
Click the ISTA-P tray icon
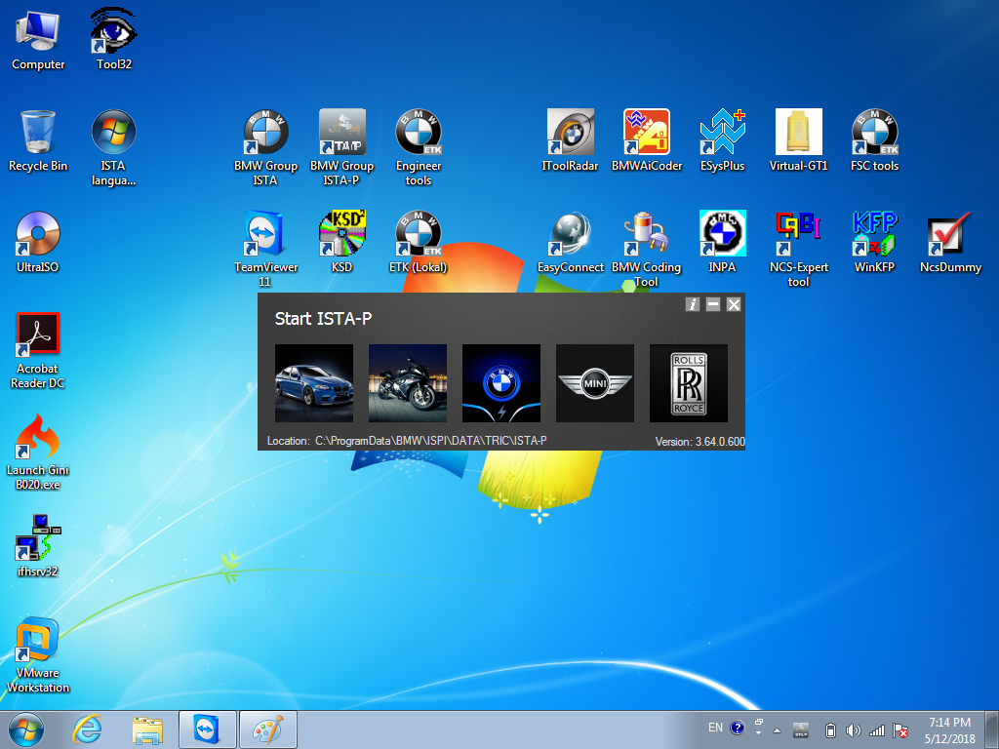(x=801, y=729)
